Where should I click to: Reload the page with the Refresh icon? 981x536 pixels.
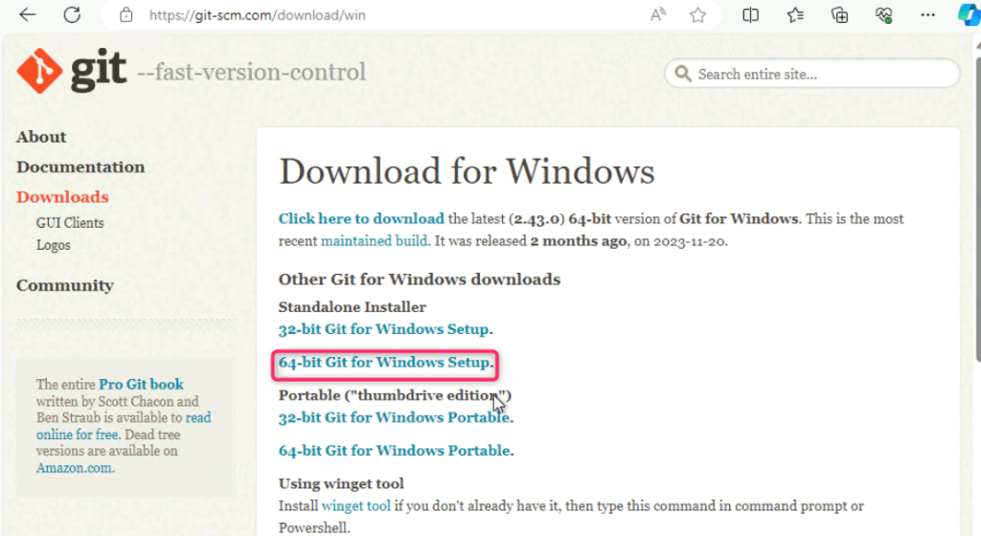[x=72, y=15]
